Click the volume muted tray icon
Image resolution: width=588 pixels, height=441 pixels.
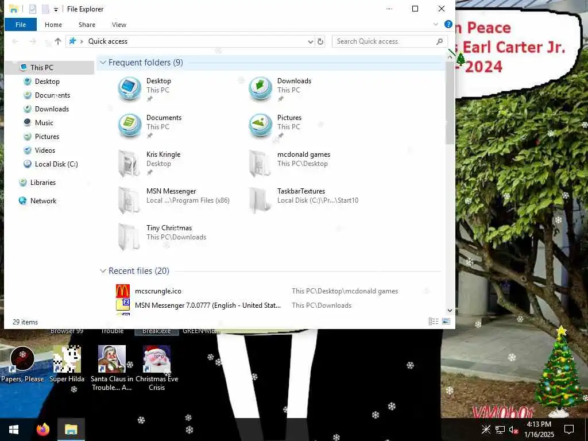(513, 430)
